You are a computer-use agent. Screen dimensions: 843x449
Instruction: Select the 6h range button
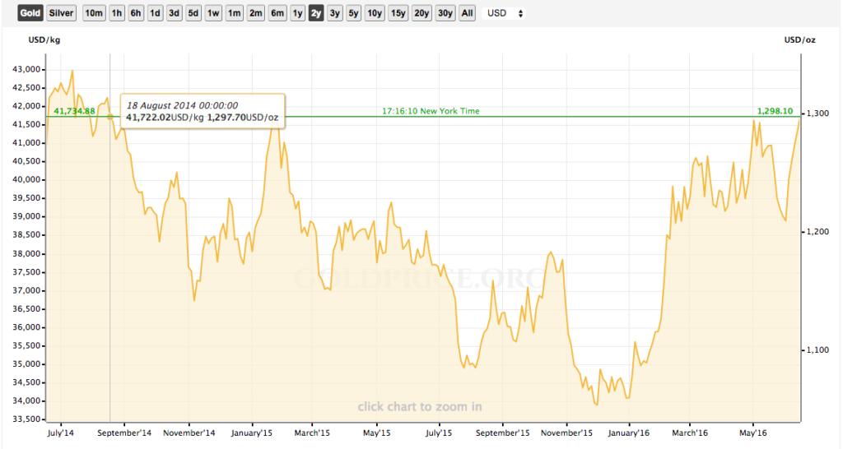136,13
